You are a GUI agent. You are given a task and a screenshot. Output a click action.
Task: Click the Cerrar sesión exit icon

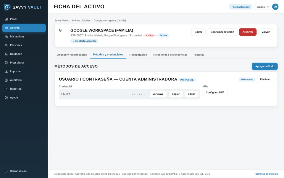[x=6, y=171]
